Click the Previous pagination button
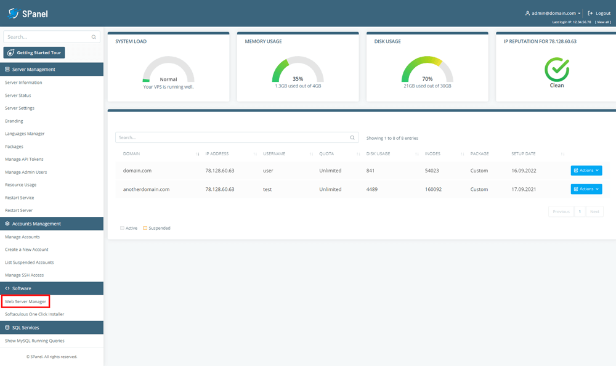Image resolution: width=616 pixels, height=366 pixels. point(561,211)
